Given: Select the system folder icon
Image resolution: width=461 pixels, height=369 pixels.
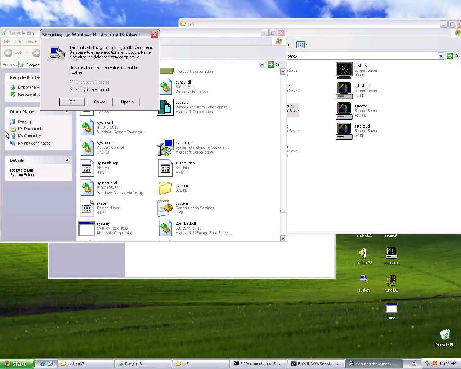Looking at the screenshot, I should coord(165,188).
